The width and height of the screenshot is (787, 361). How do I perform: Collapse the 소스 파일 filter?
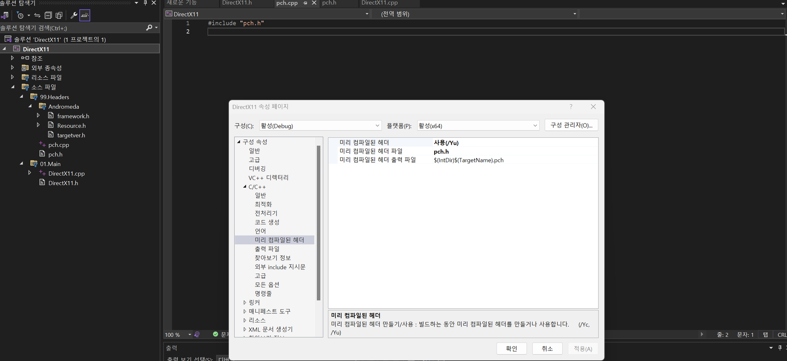click(13, 87)
